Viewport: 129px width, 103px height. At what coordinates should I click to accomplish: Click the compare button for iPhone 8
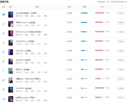121,98
